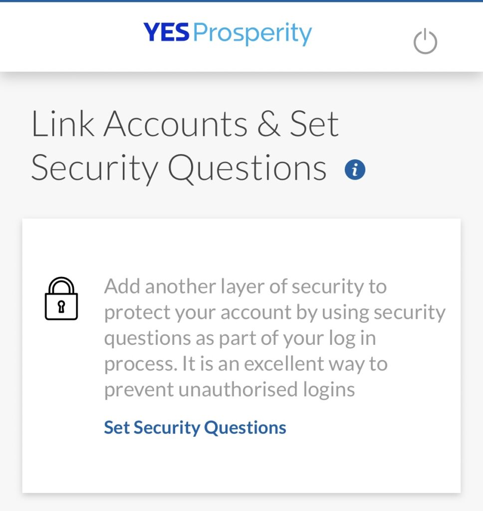This screenshot has height=511, width=483.
Task: Select the Link Accounts & Set heading line
Action: click(x=185, y=124)
